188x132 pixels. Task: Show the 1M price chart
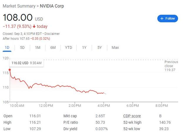point(38,48)
